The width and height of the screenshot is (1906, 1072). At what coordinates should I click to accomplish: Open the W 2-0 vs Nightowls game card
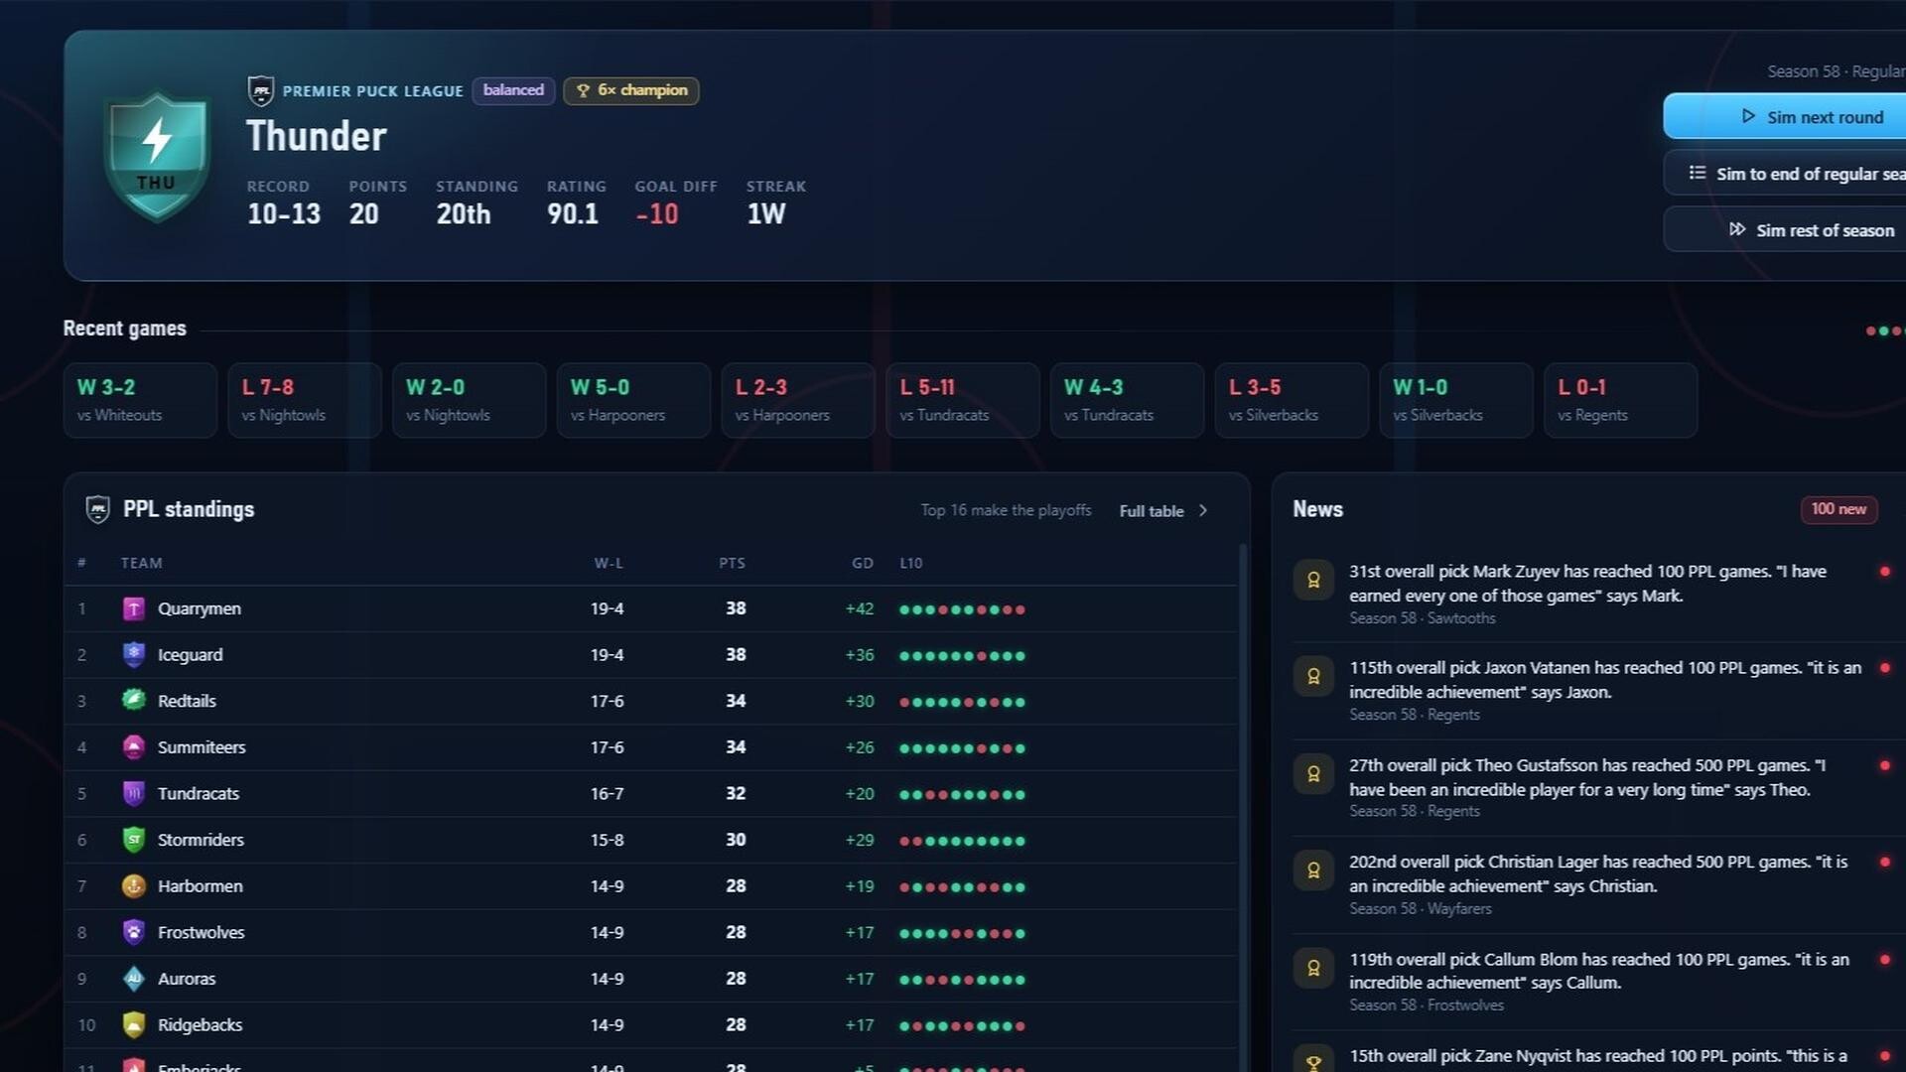470,400
